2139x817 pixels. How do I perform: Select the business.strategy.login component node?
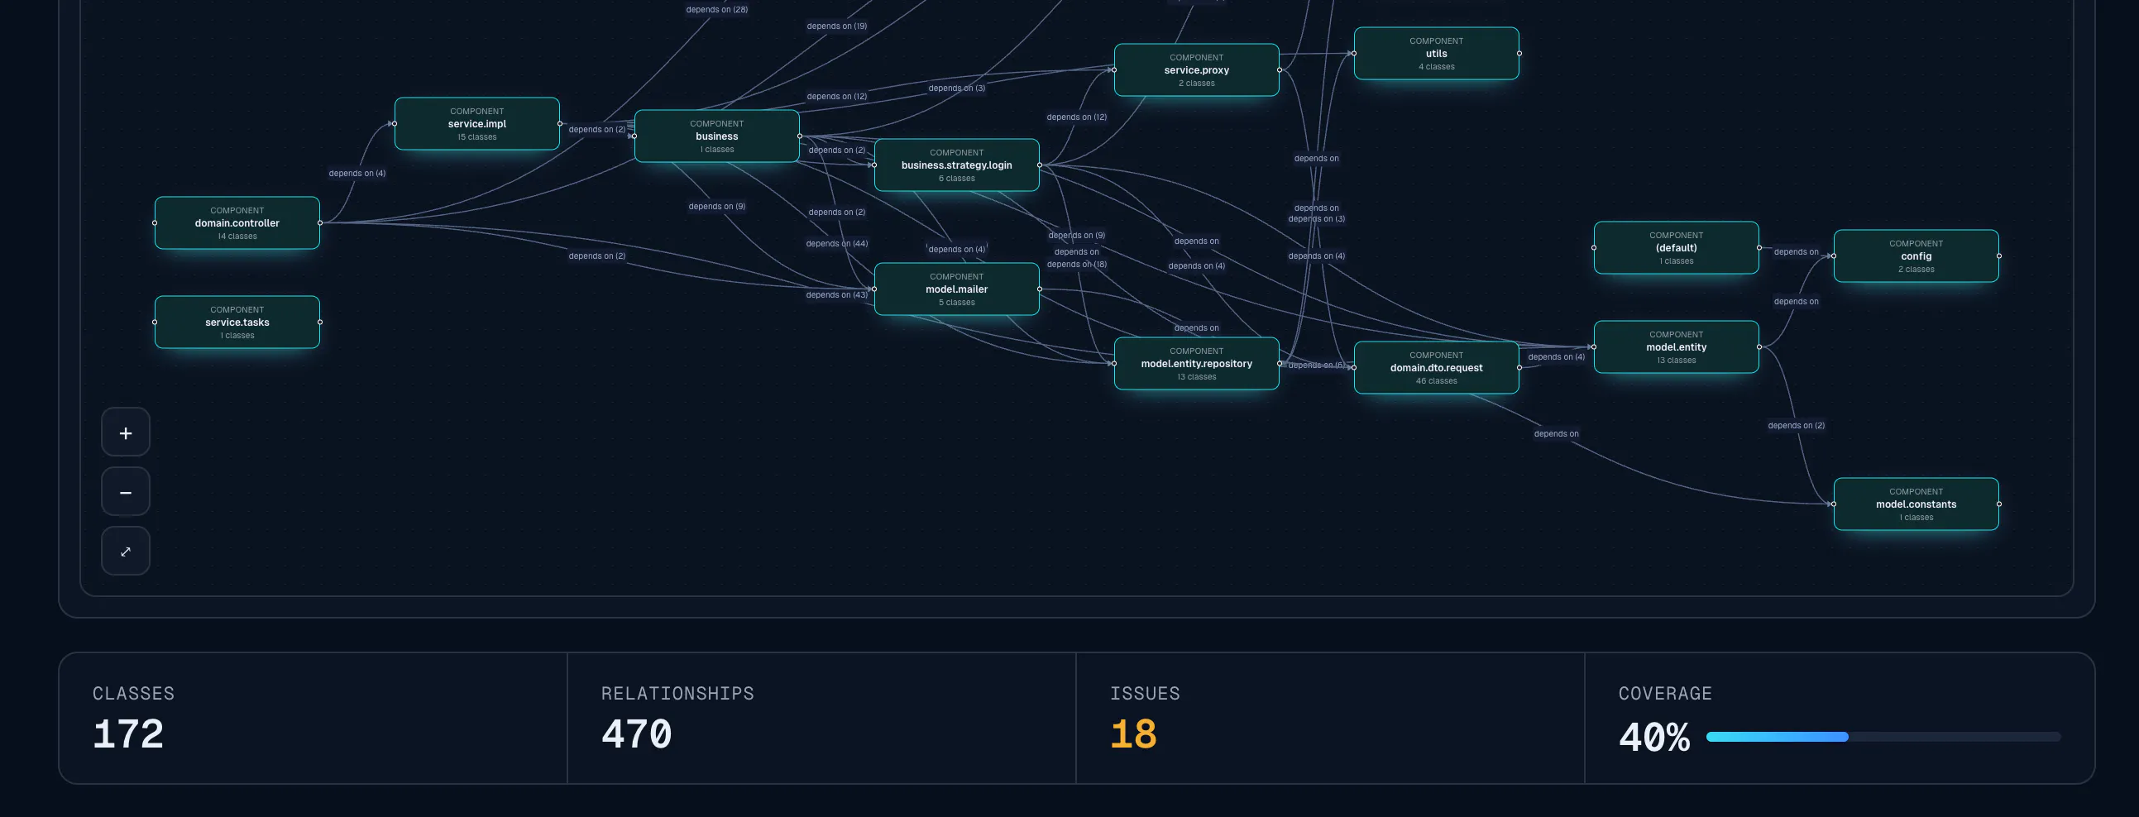click(956, 165)
